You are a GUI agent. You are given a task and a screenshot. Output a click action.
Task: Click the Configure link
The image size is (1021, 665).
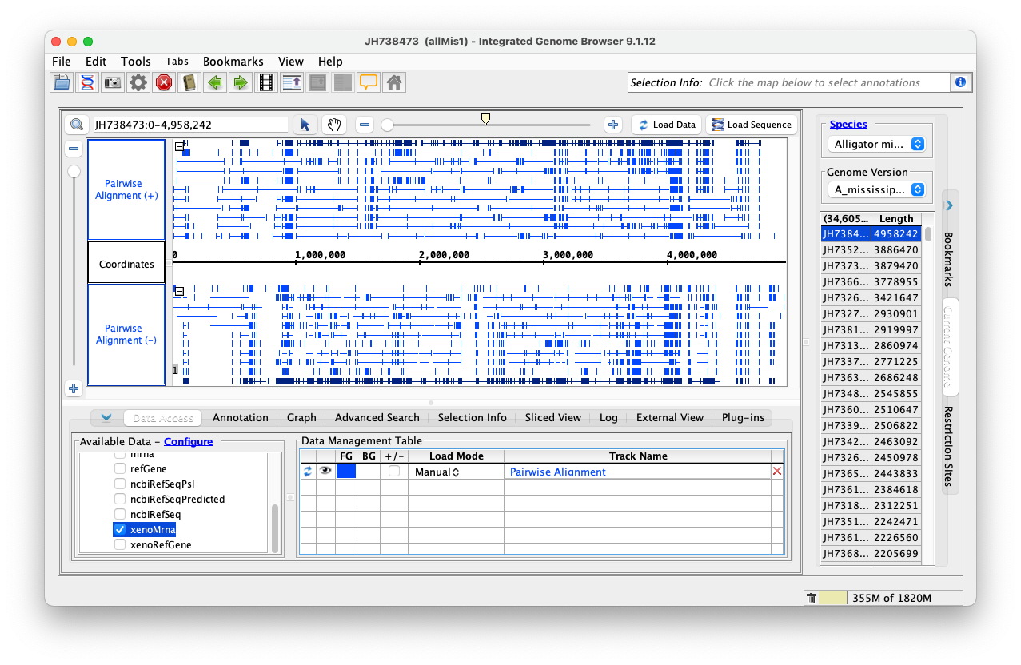pyautogui.click(x=188, y=441)
